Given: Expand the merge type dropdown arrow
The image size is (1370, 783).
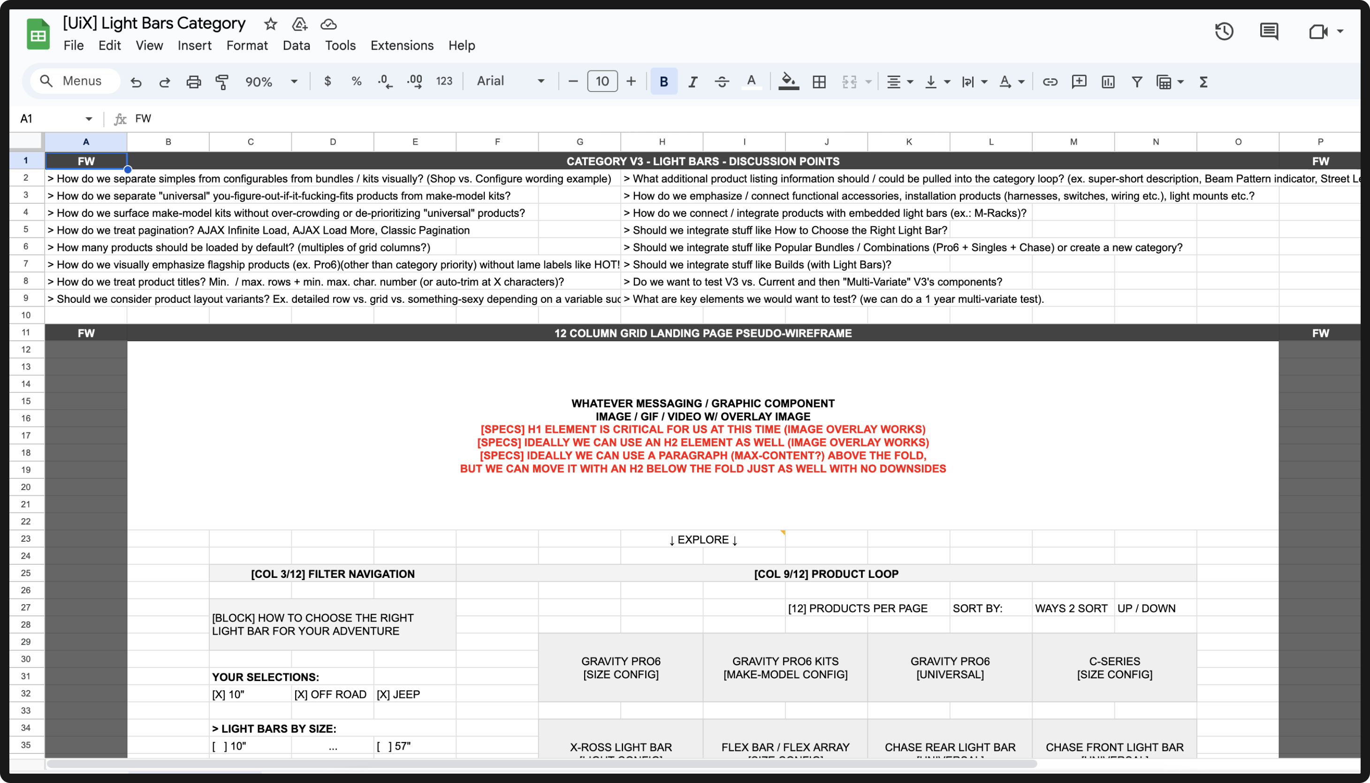Looking at the screenshot, I should (868, 82).
